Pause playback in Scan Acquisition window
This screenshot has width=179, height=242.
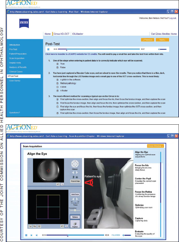[x=26, y=235]
